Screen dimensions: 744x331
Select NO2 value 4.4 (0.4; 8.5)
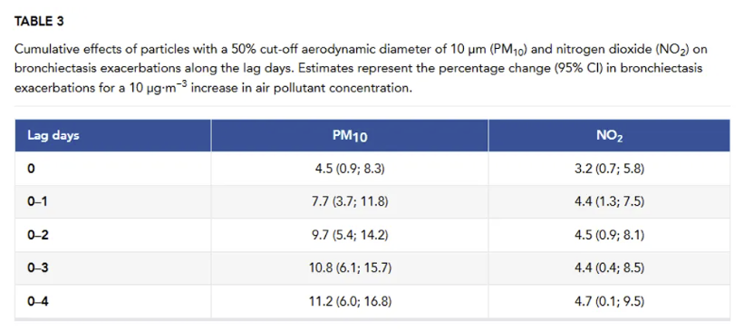[609, 268]
